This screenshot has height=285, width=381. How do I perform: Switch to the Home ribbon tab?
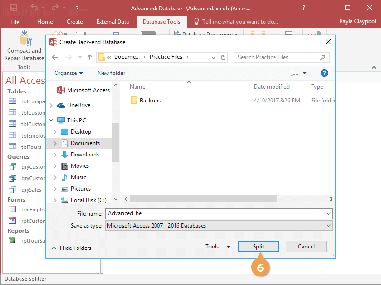click(x=45, y=22)
